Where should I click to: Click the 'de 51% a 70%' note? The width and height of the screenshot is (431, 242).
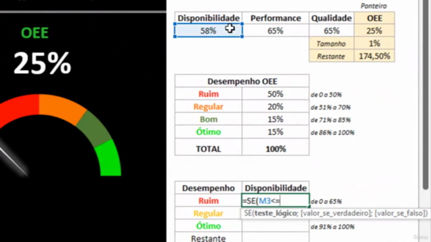(331, 108)
